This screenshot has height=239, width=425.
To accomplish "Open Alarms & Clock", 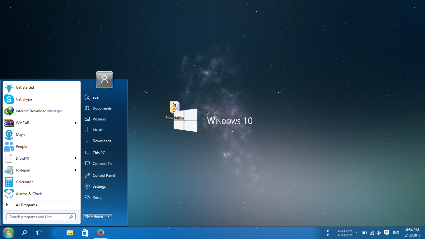I will coord(42,194).
